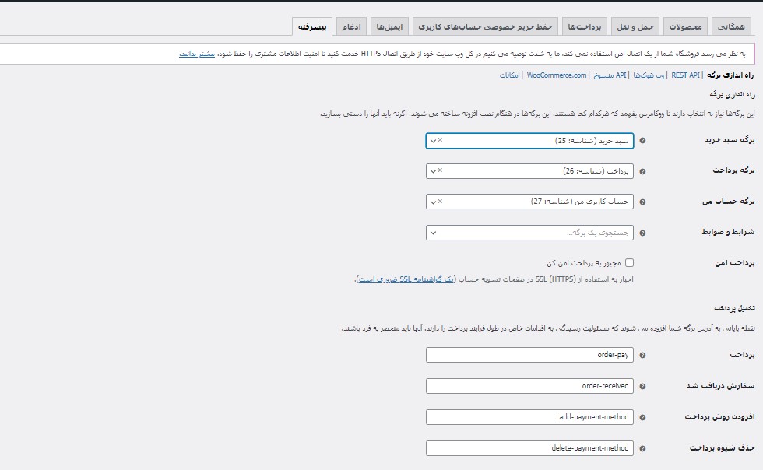This screenshot has width=763, height=470.
Task: Click help icon beside delete-payment-method field
Action: [x=642, y=448]
